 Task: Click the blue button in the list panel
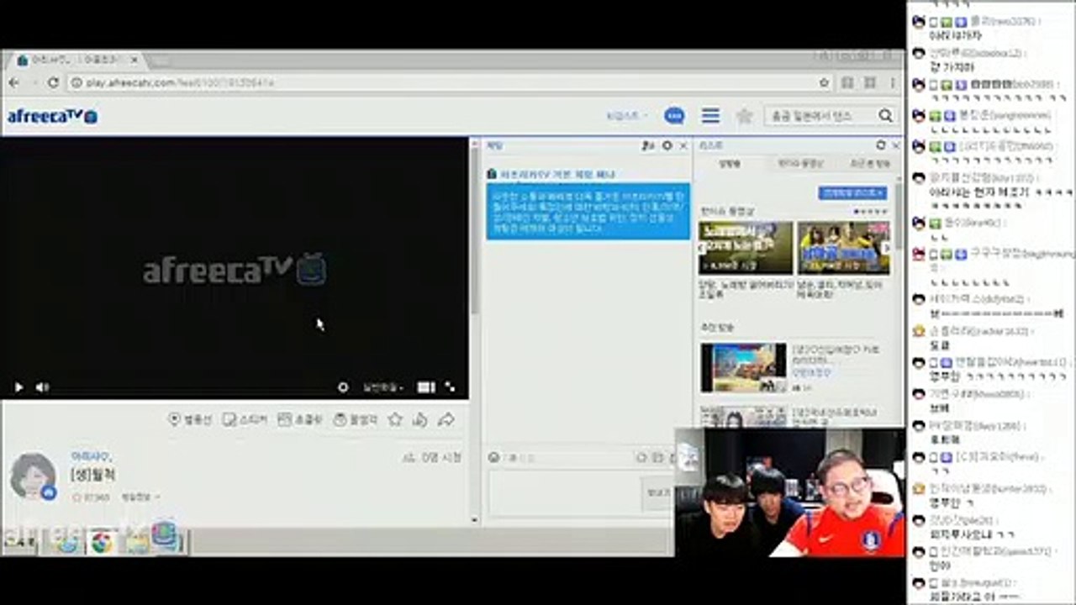852,192
